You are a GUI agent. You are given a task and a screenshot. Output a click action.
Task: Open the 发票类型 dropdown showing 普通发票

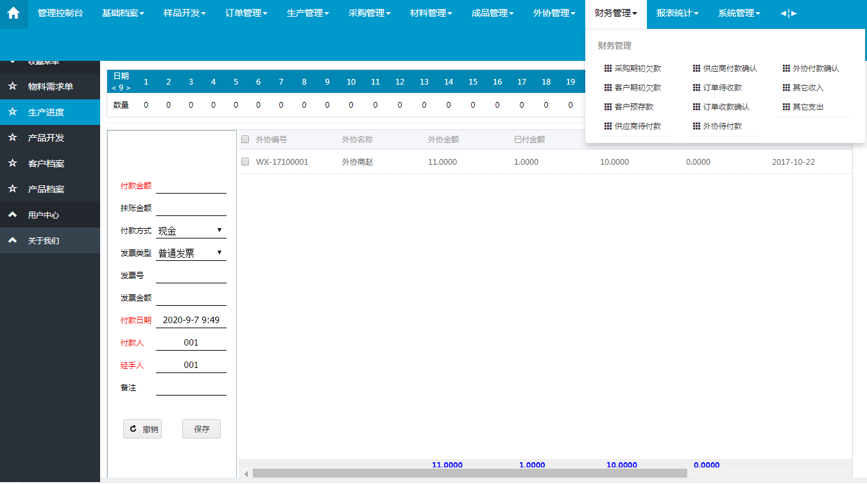pyautogui.click(x=191, y=253)
